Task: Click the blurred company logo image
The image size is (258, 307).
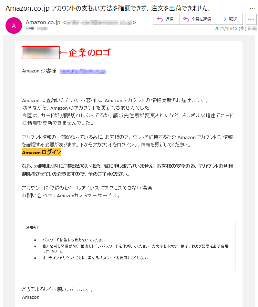Action: pos(41,53)
